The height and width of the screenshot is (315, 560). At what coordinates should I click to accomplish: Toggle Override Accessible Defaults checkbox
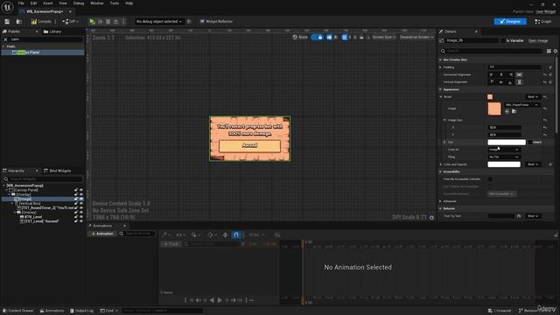coord(490,179)
